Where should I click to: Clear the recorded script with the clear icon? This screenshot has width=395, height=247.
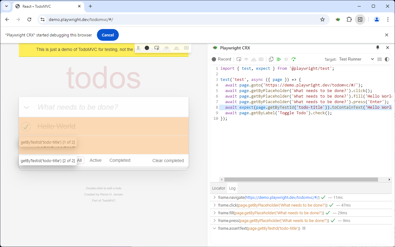click(380, 59)
